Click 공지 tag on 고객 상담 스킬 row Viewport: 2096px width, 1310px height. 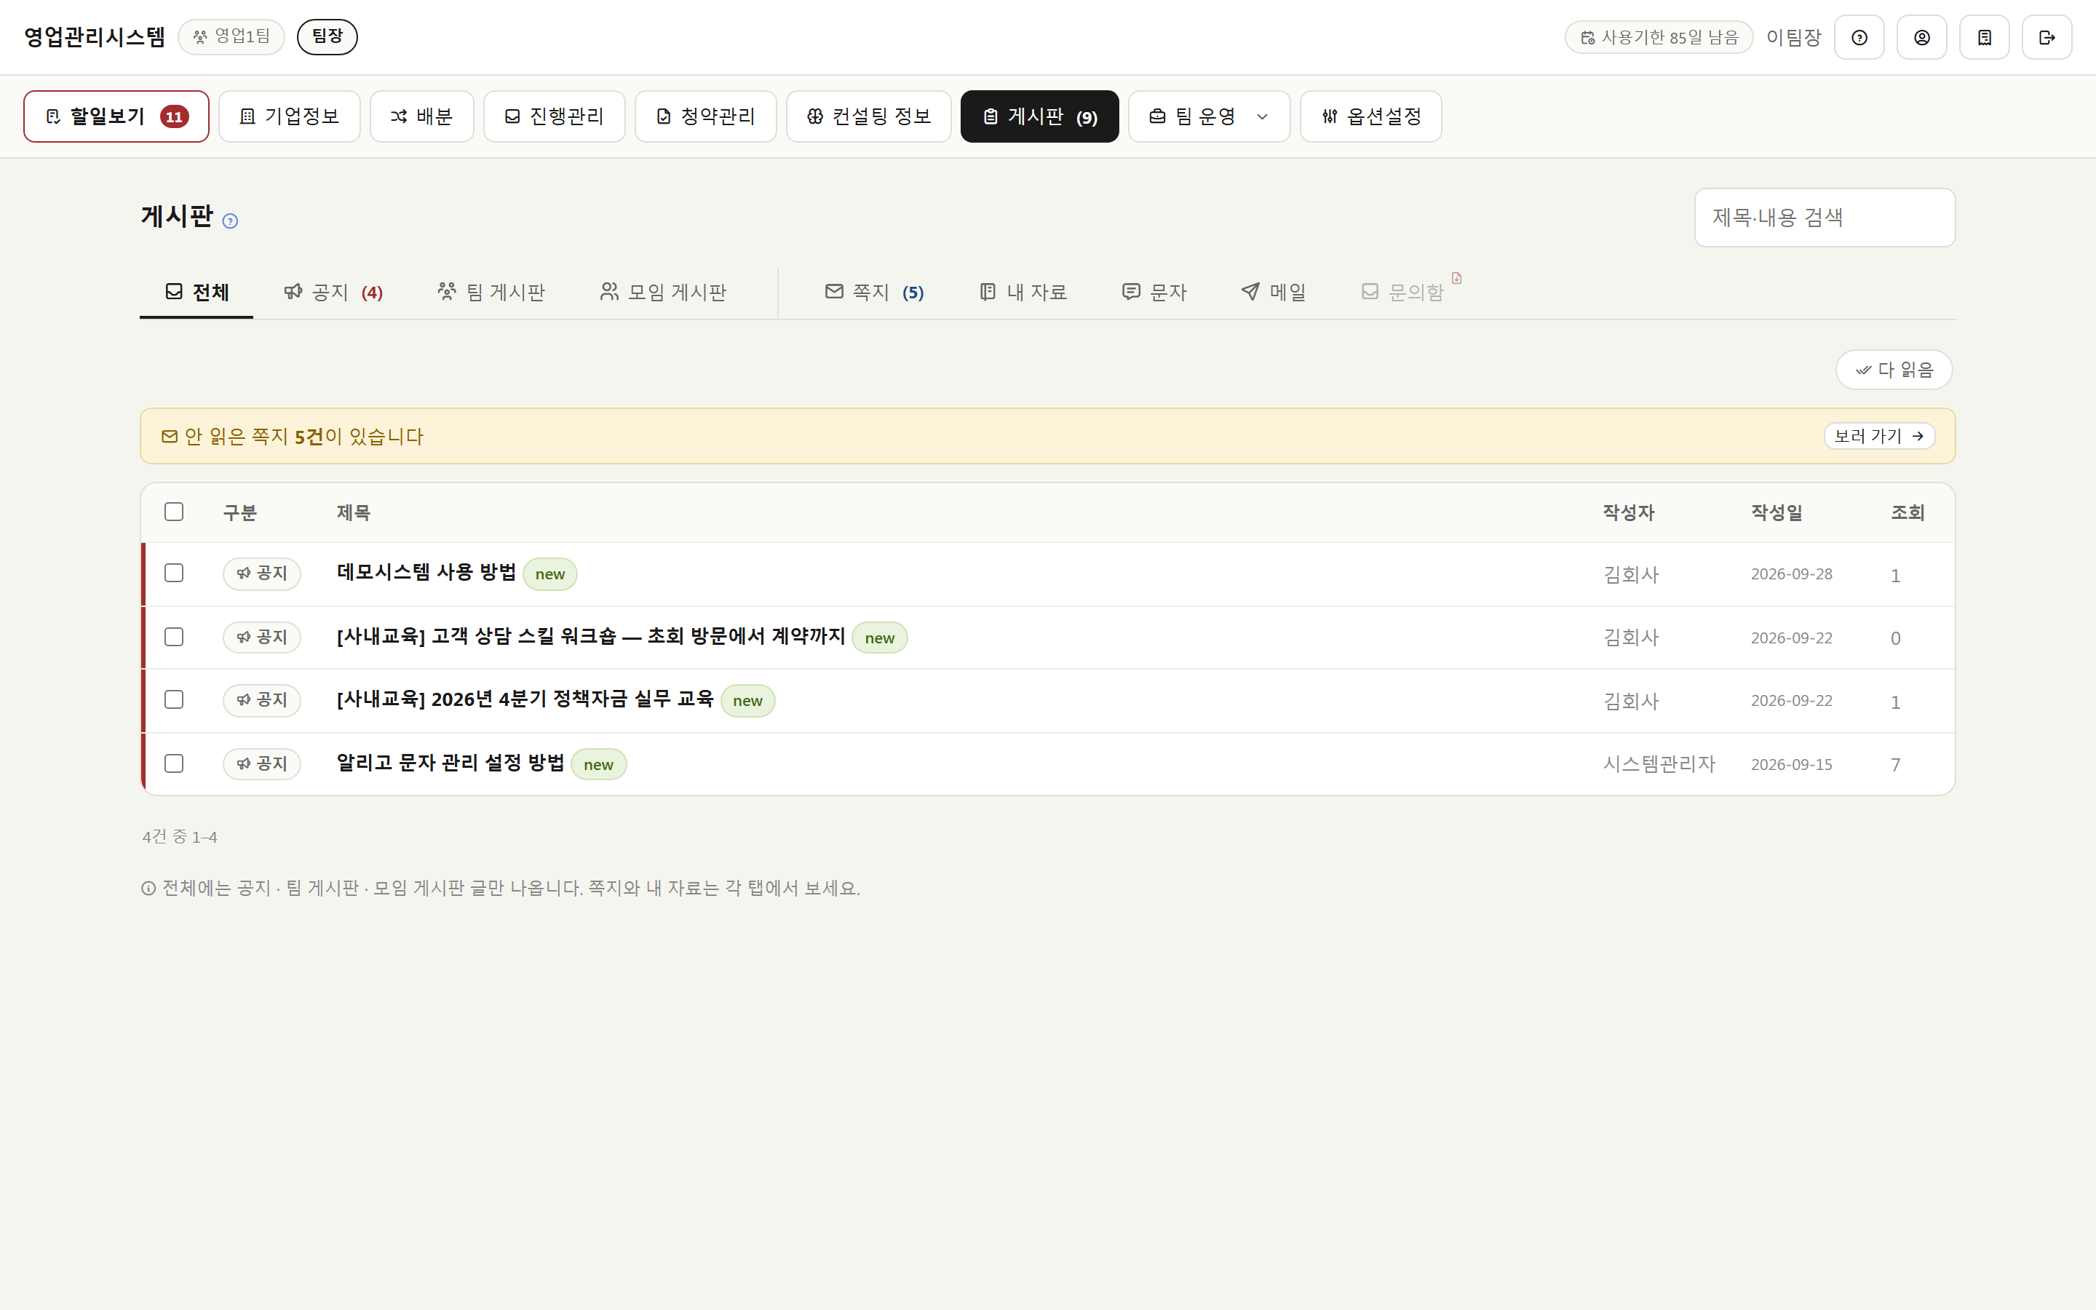261,637
